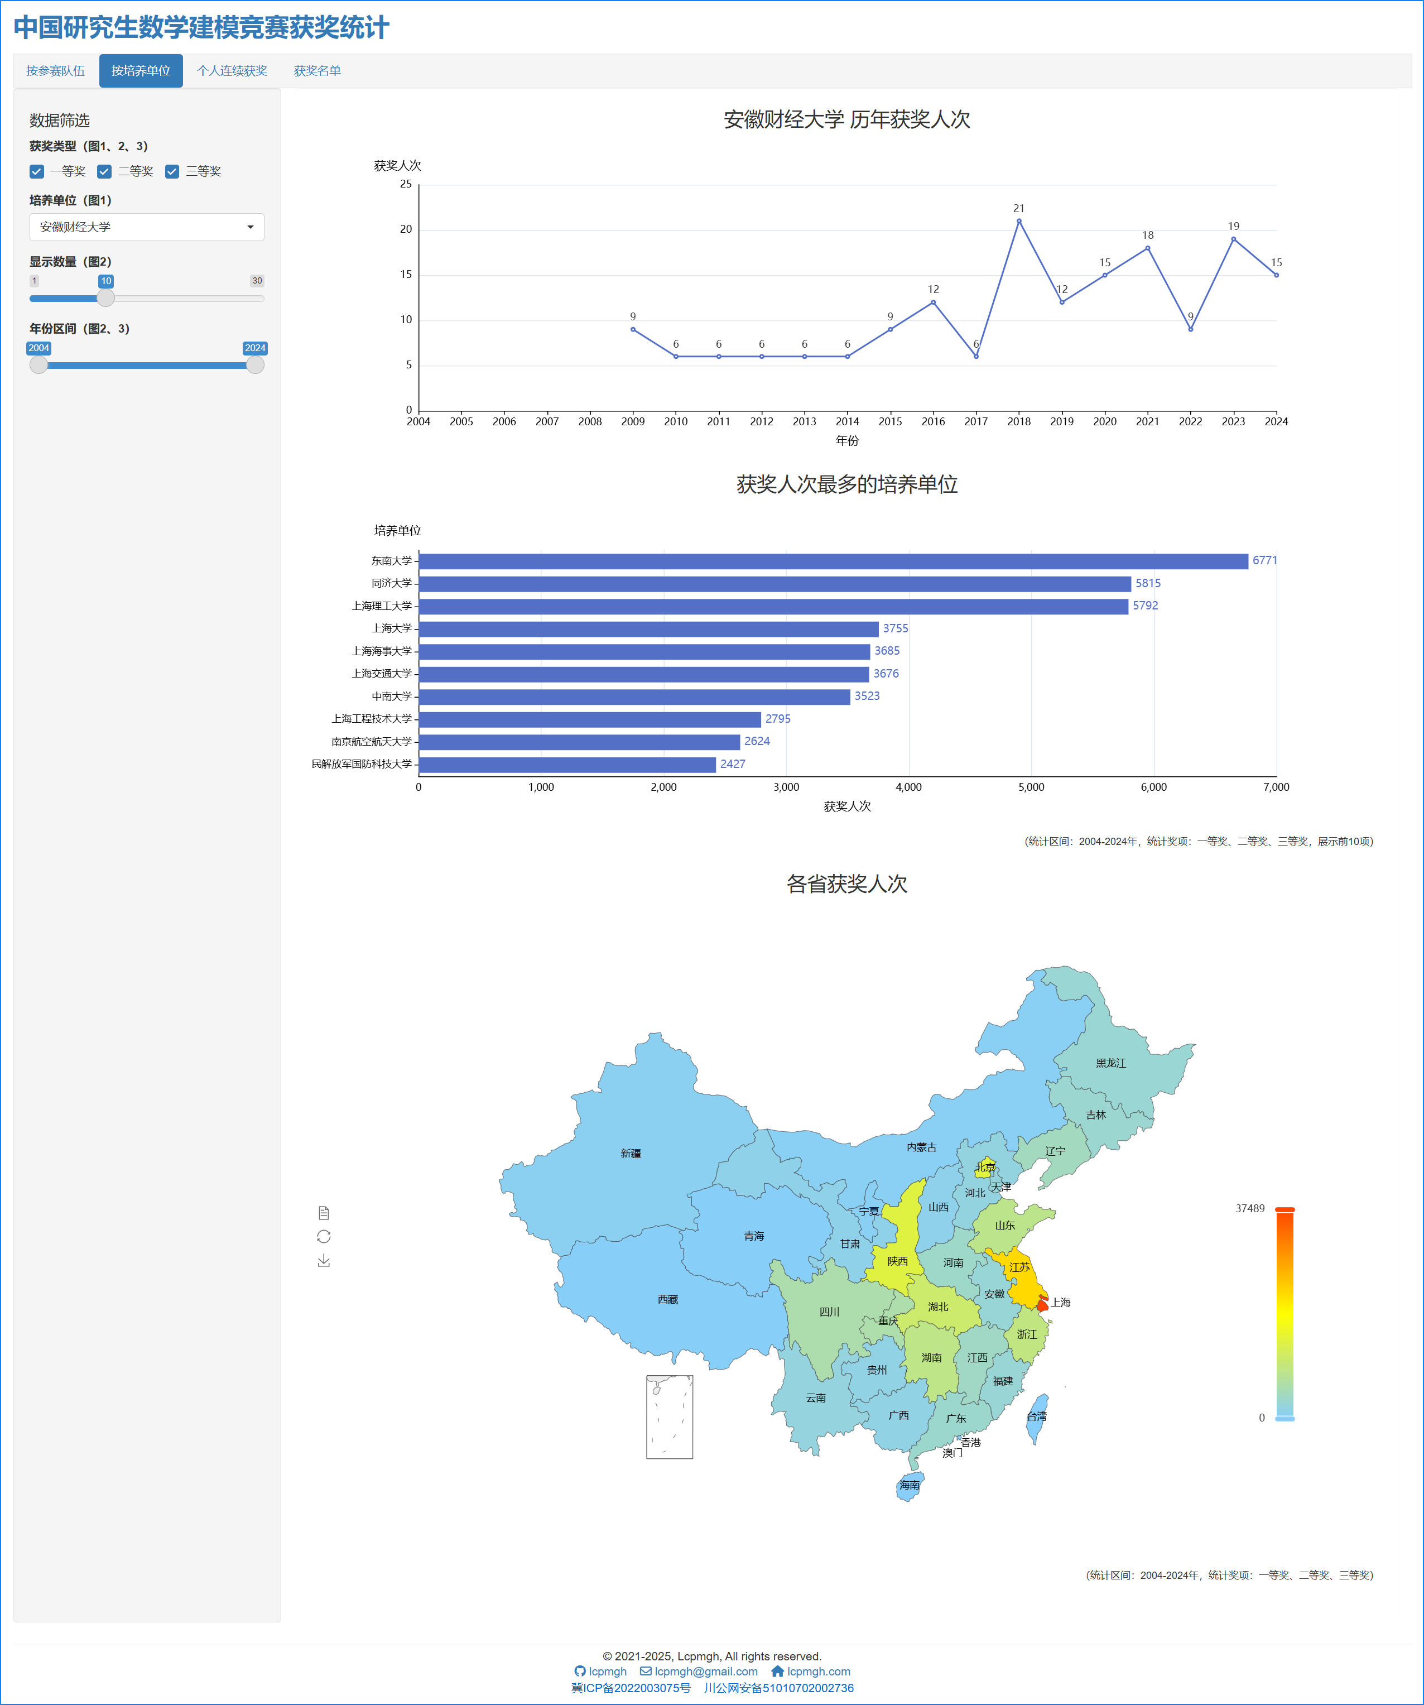Visit the lcpmgh.com website link
This screenshot has height=1705, width=1424.
click(819, 1671)
